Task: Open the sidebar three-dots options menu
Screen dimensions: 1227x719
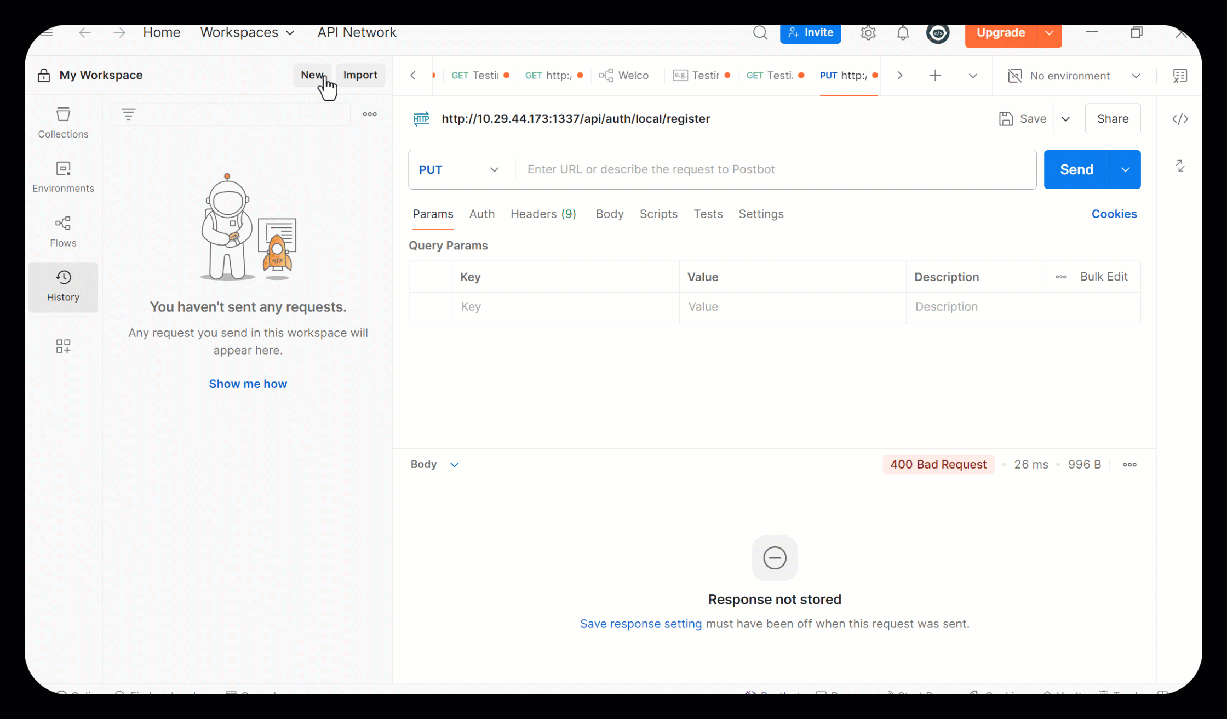Action: 370,114
